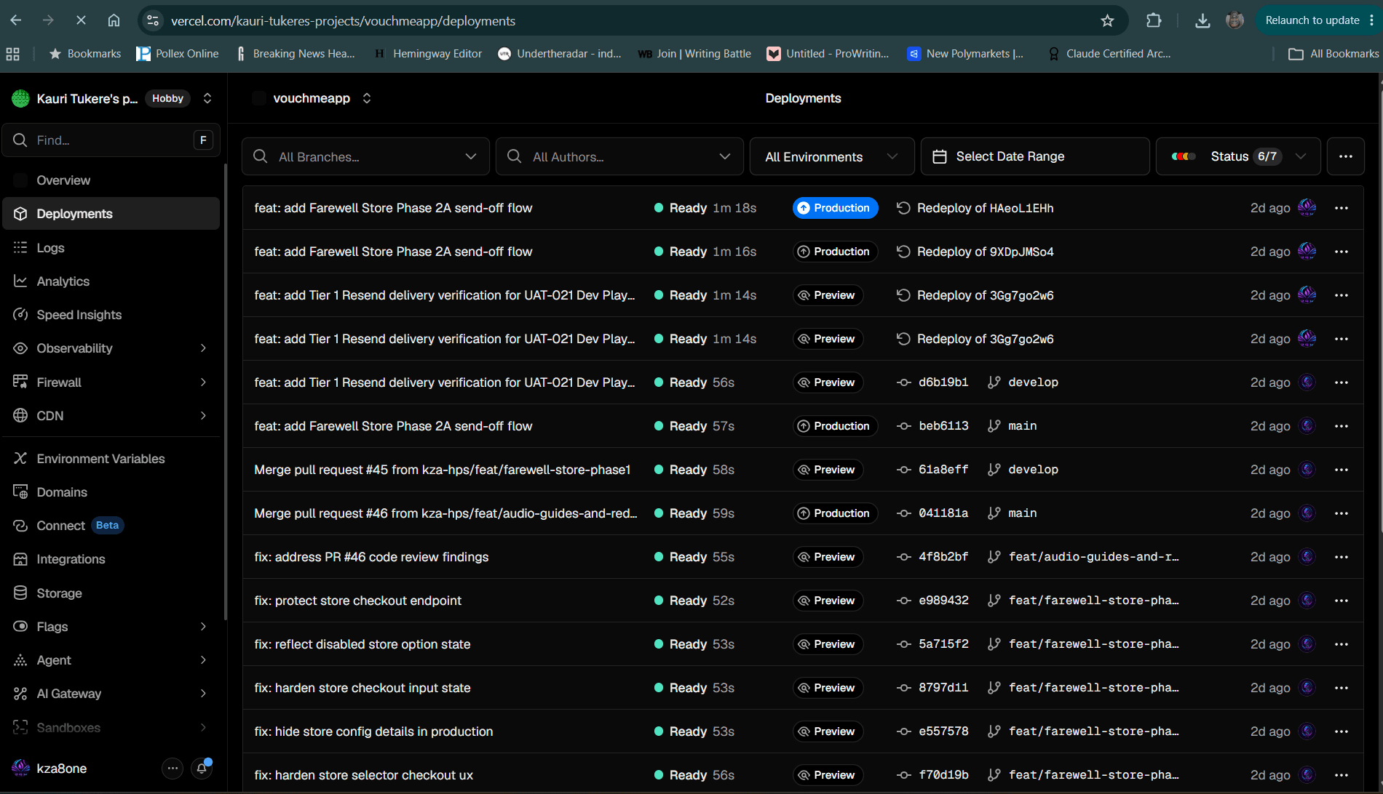Open actions menu for f70d19b deployment
Viewport: 1383px width, 794px height.
coord(1342,775)
